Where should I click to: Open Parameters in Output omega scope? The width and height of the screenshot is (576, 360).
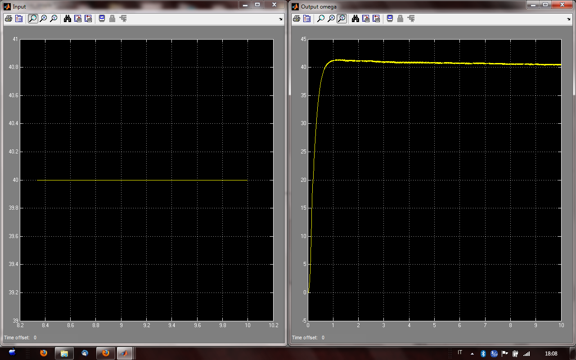coord(306,18)
